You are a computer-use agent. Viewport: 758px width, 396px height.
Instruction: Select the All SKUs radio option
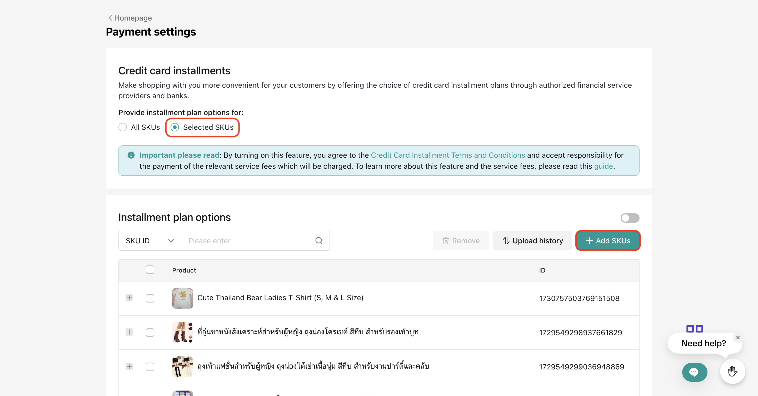click(x=123, y=127)
